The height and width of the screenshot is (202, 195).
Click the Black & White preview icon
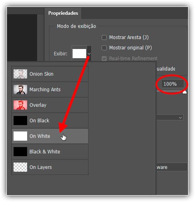[20, 151]
